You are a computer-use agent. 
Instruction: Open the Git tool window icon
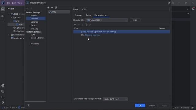(x=3, y=103)
